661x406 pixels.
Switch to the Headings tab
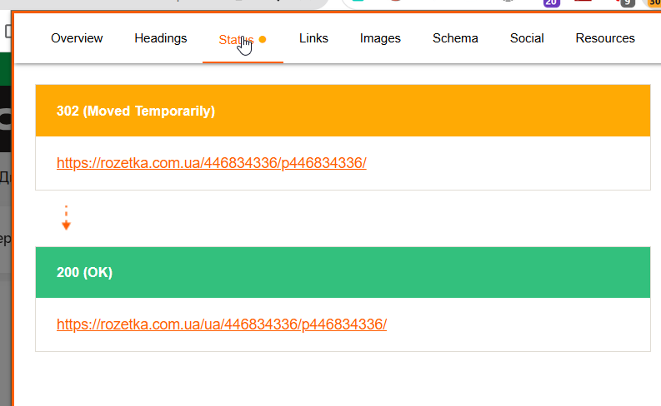pyautogui.click(x=161, y=38)
